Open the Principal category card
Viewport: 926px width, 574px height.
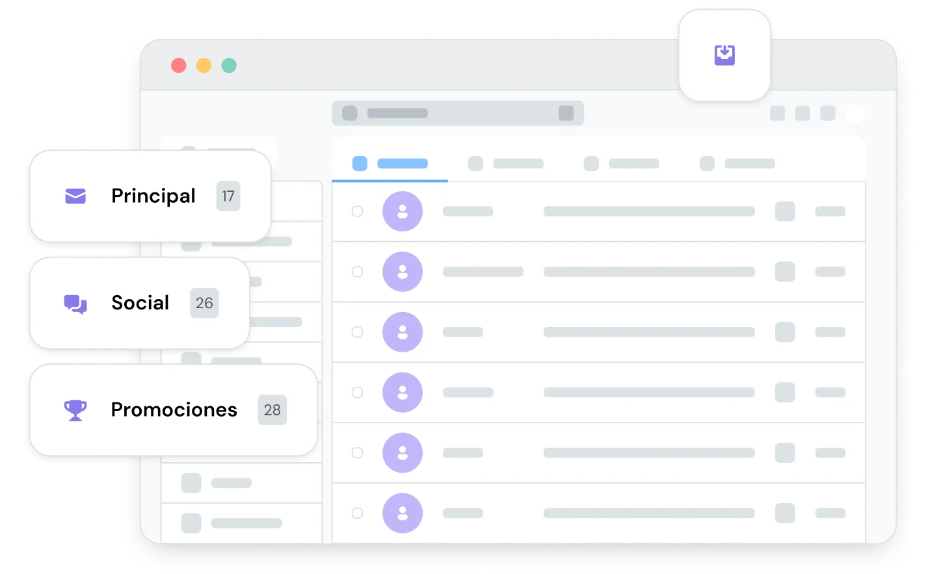(x=150, y=196)
